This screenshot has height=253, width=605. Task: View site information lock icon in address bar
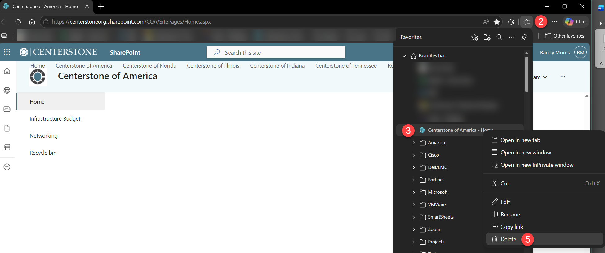click(x=46, y=22)
